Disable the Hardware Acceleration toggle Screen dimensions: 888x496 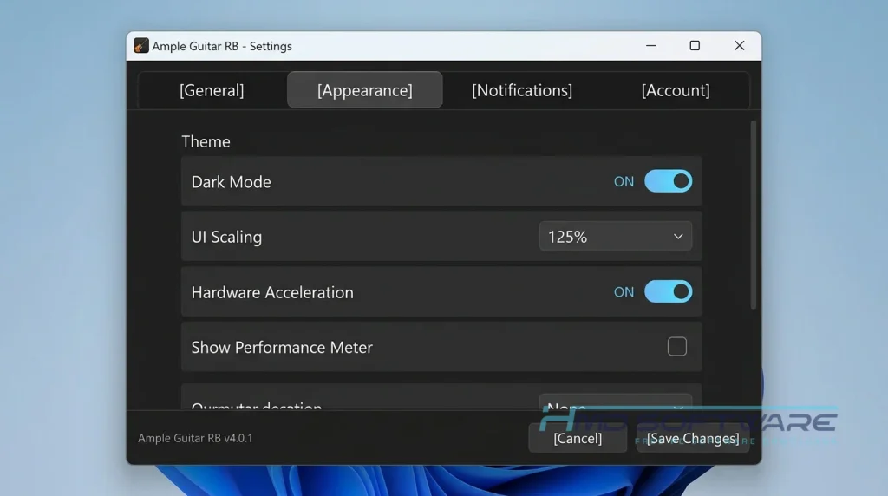pos(669,291)
